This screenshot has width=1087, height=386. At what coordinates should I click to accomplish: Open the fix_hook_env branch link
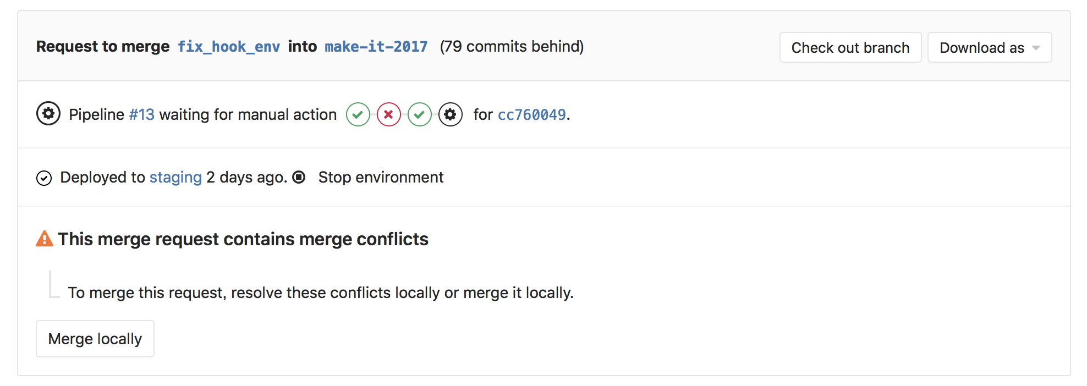point(229,47)
